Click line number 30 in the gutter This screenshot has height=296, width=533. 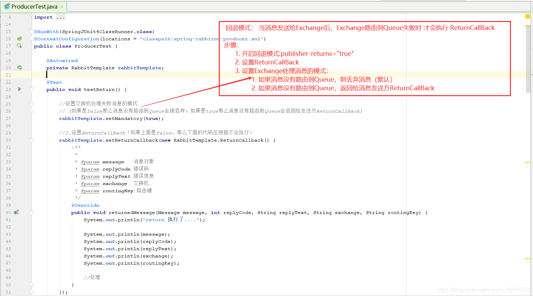8,140
